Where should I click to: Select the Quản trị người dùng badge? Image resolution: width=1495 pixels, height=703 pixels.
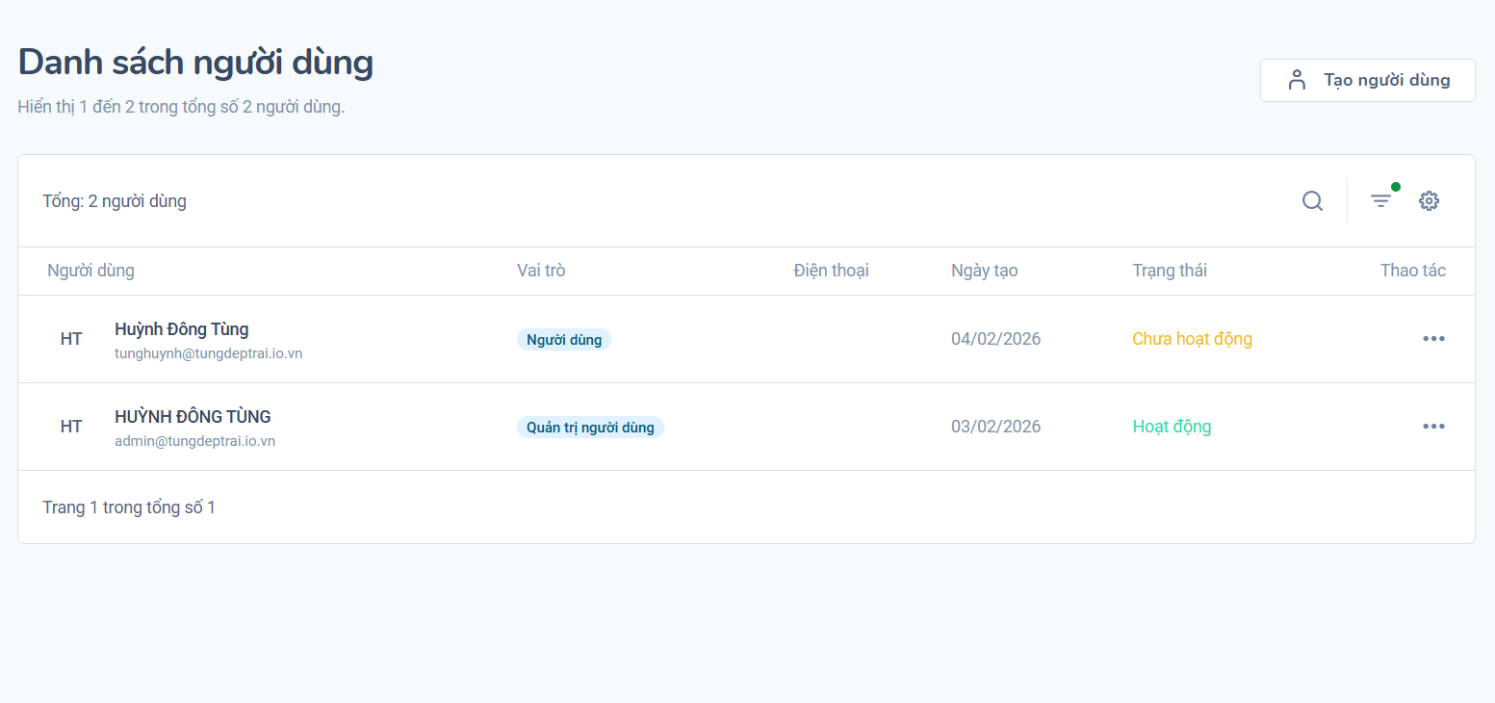tap(590, 428)
